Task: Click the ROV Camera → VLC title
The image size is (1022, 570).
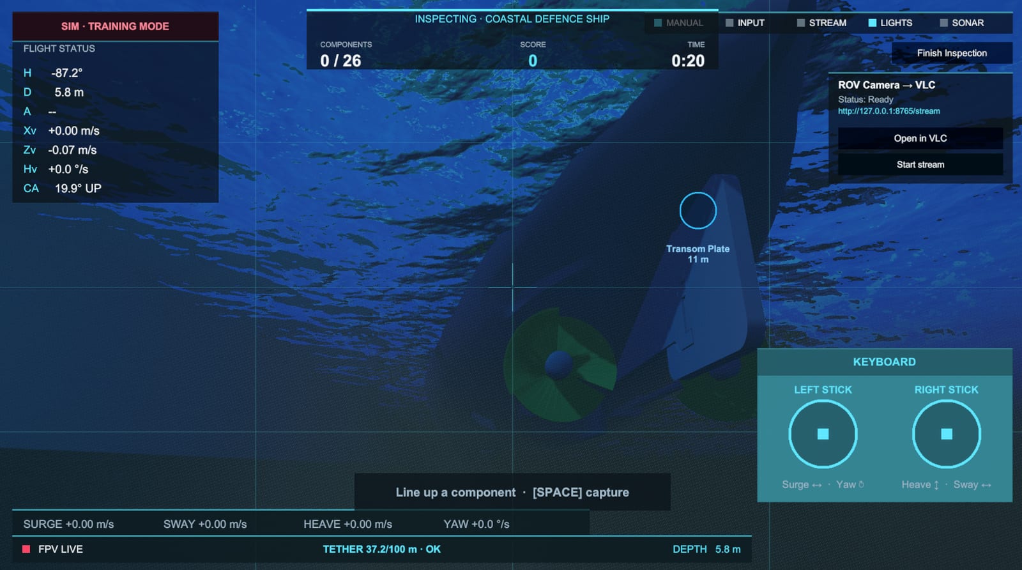Action: (887, 85)
